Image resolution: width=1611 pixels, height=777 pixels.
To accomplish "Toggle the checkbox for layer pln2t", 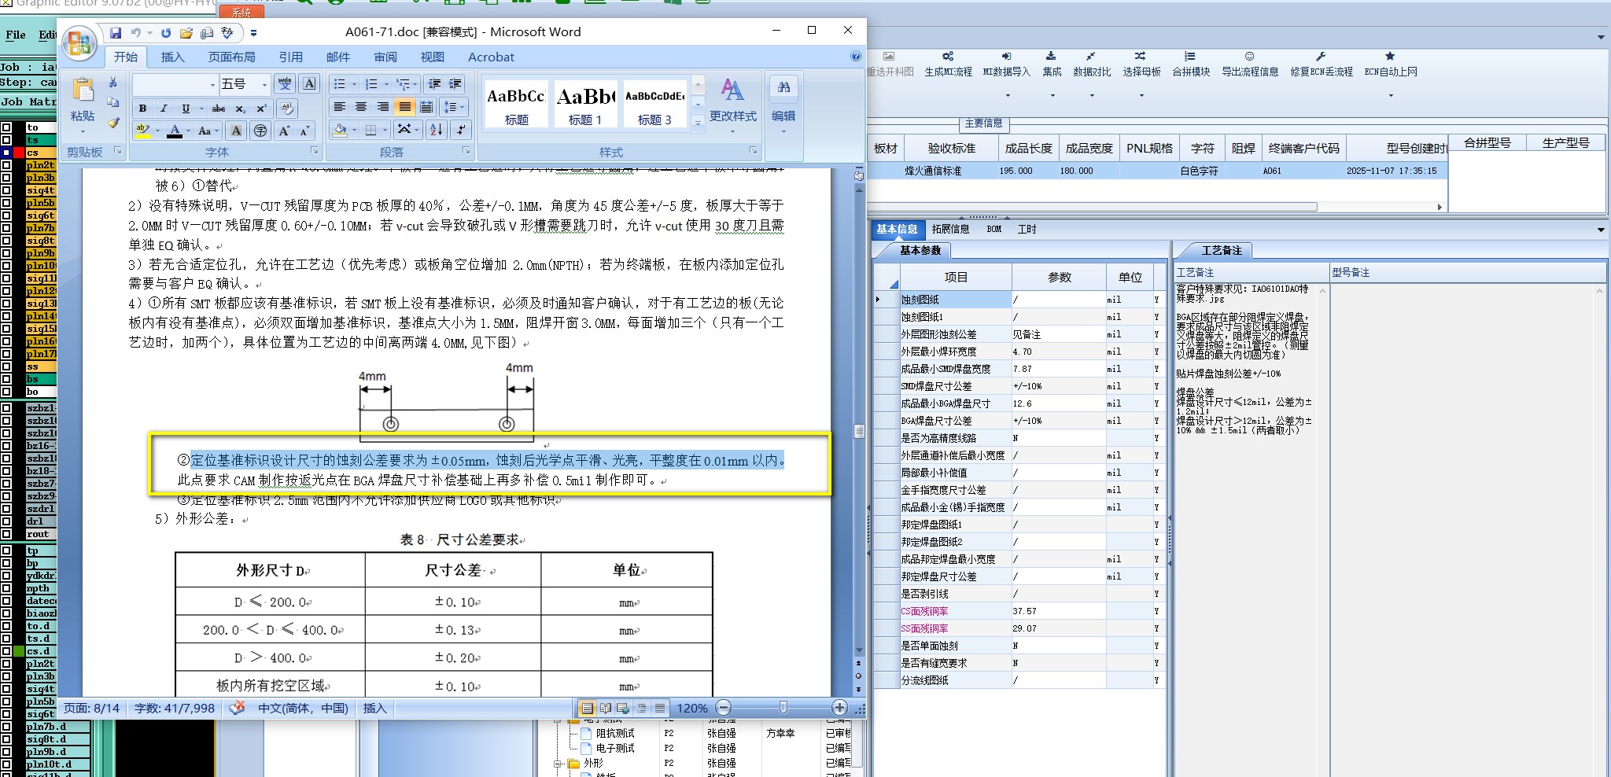I will [x=6, y=165].
